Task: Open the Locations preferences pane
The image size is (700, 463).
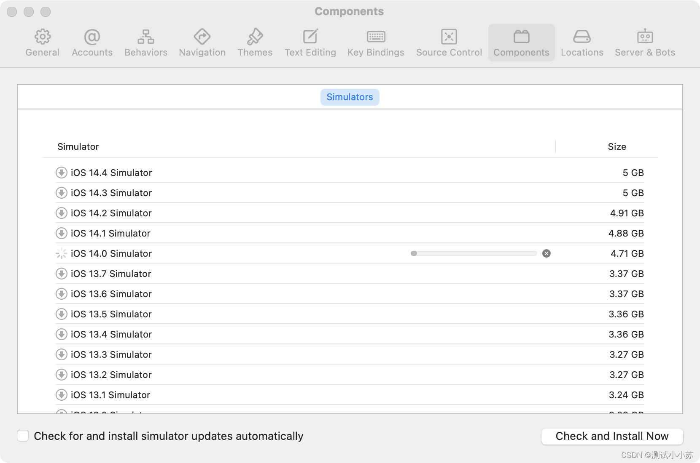Action: [582, 43]
